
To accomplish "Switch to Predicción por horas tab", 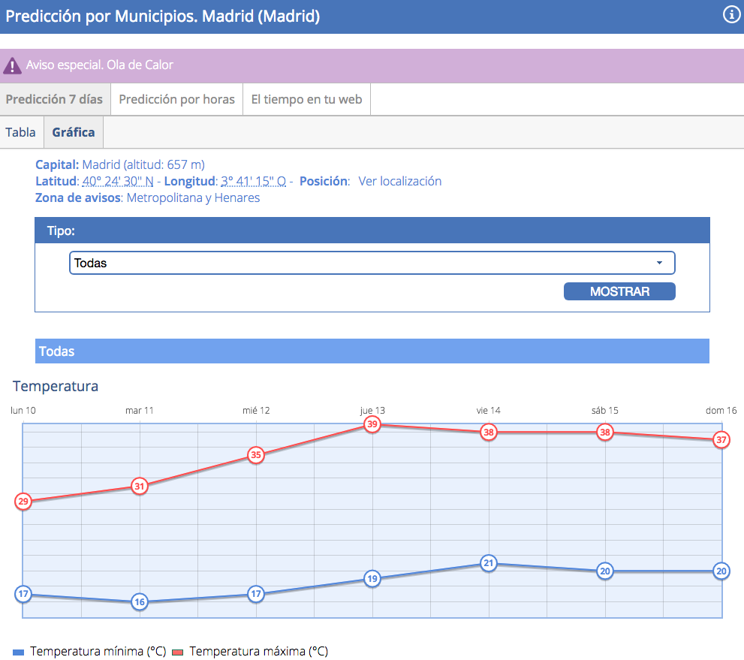I will tap(176, 99).
